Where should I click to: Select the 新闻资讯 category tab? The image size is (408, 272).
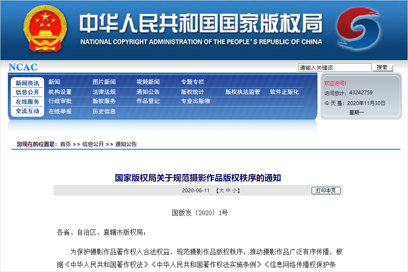(x=27, y=83)
